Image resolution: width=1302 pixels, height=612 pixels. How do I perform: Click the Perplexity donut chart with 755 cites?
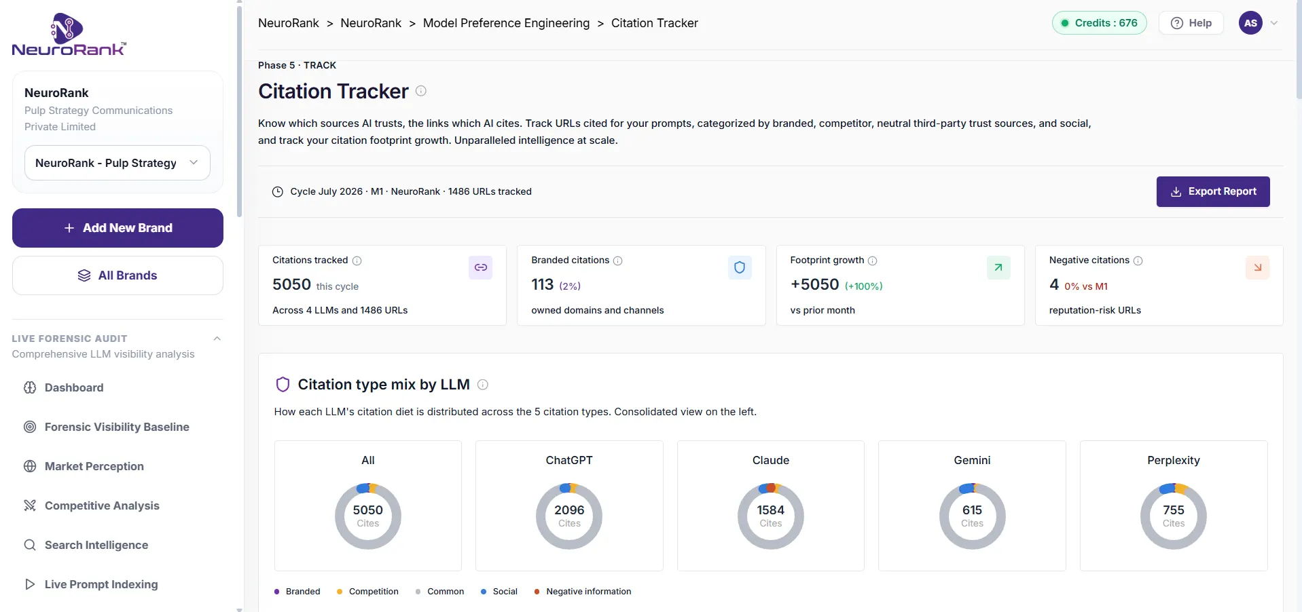coord(1174,516)
